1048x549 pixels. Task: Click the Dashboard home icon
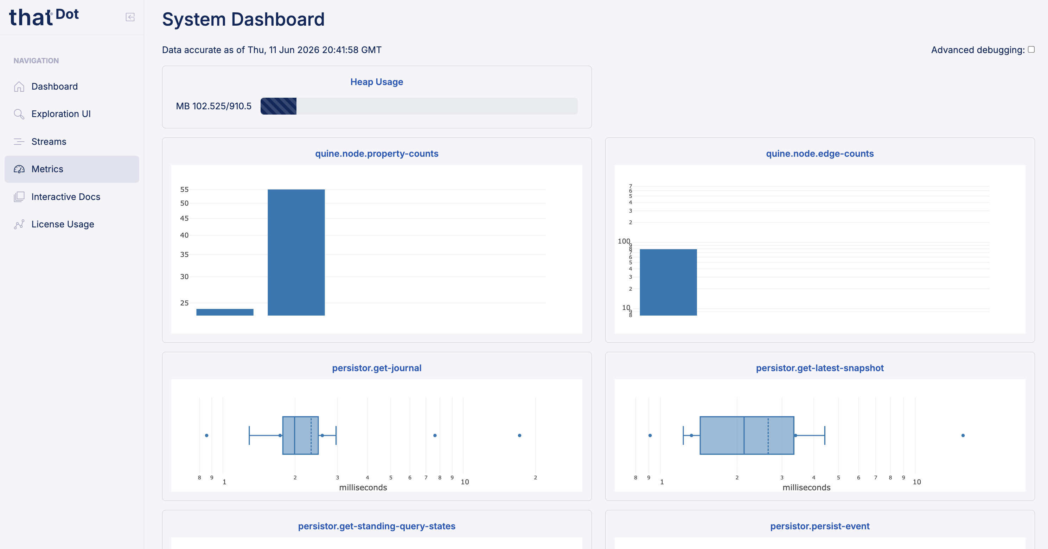point(19,86)
